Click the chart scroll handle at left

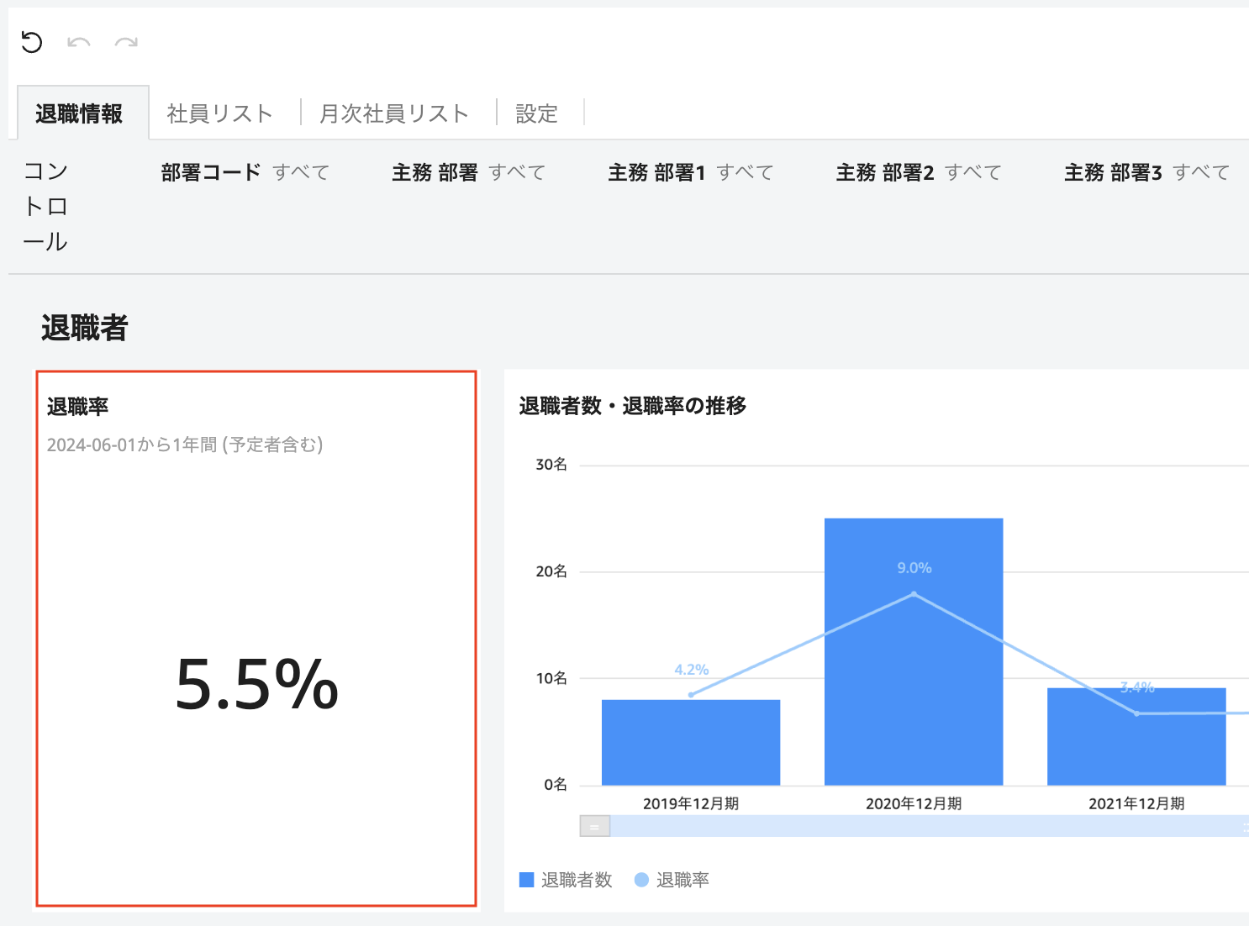pyautogui.click(x=594, y=827)
